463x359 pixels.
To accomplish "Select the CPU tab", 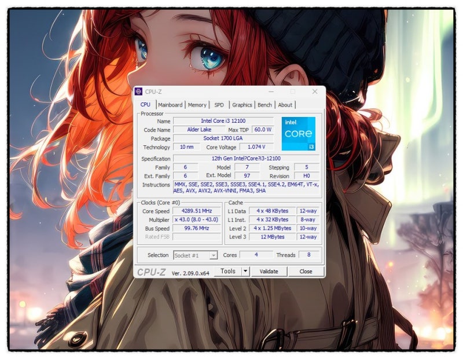I will pos(145,105).
